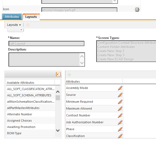The height and width of the screenshot is (148, 156).
Task: Edit the Contract Number attribute pencil
Action: point(120,115)
